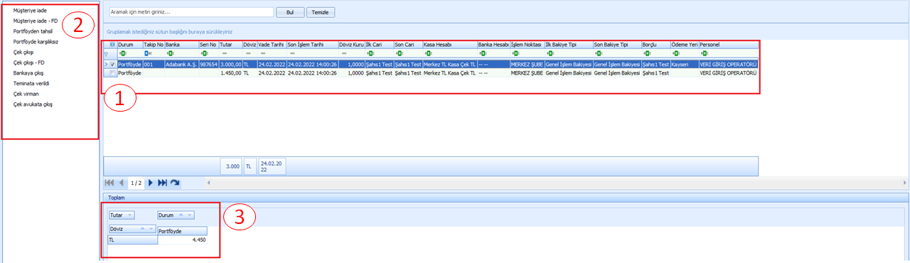Go to the next page arrow
This screenshot has width=910, height=263.
[x=150, y=183]
